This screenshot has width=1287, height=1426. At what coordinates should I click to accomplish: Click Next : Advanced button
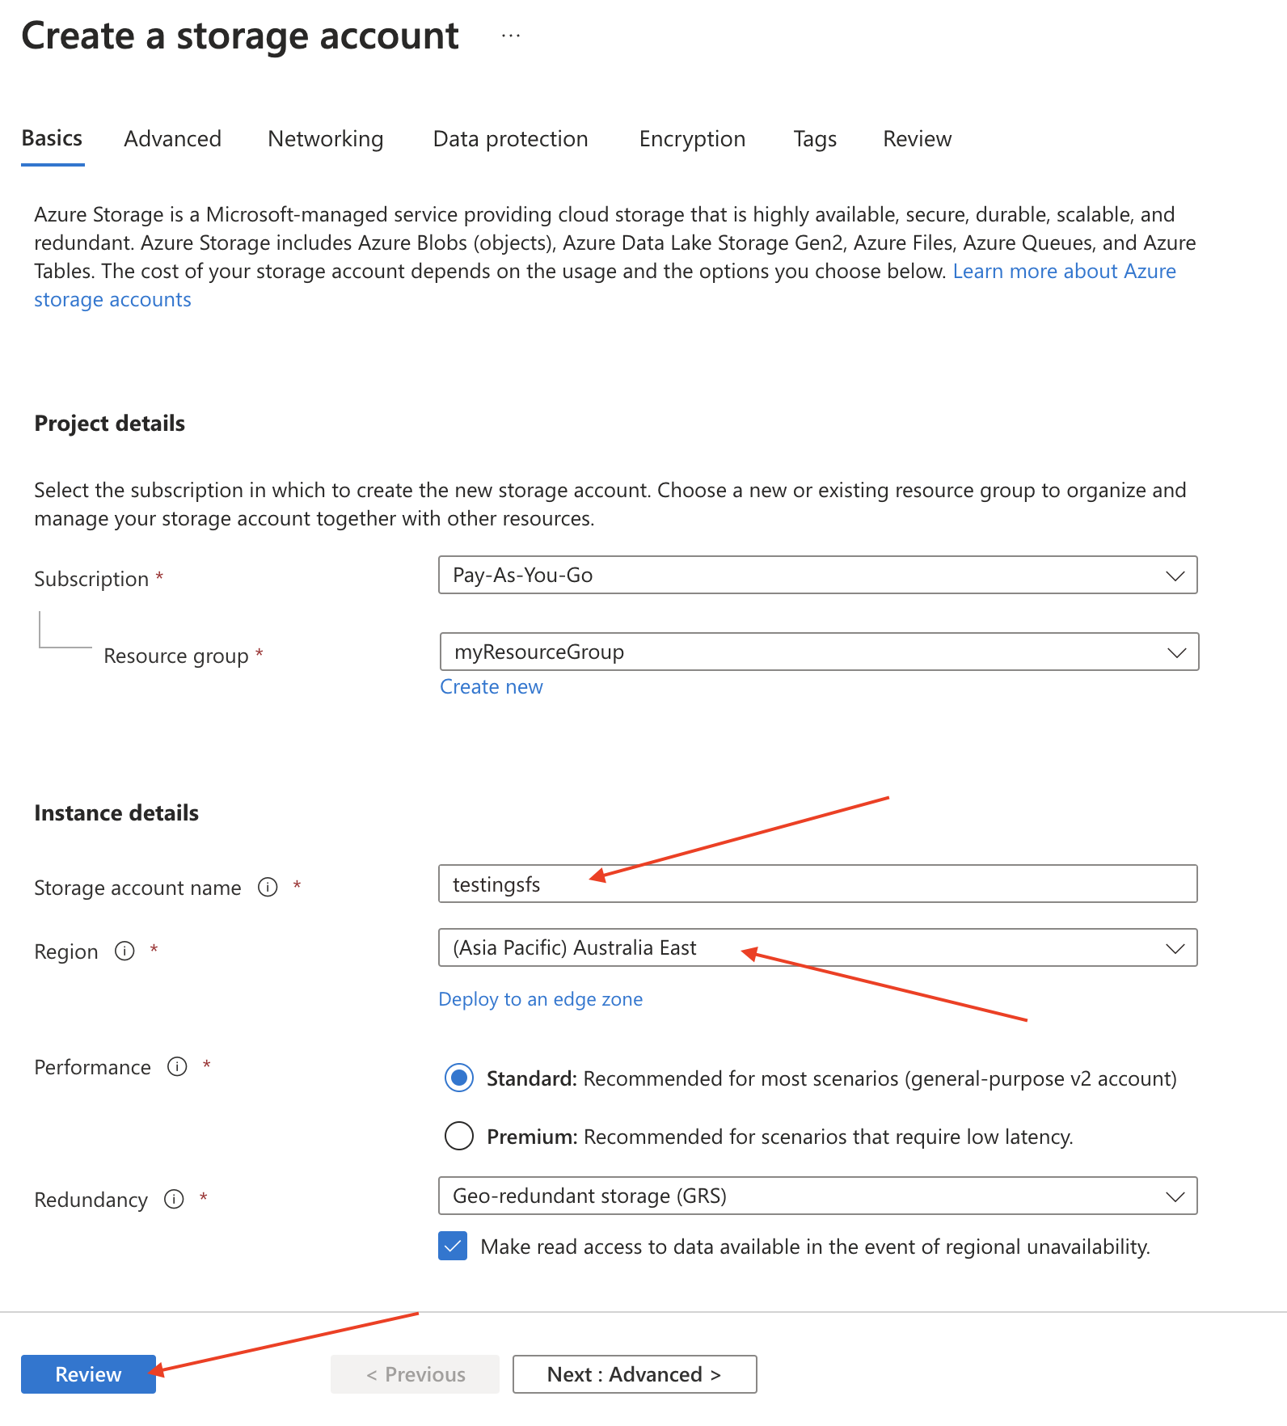pos(635,1374)
